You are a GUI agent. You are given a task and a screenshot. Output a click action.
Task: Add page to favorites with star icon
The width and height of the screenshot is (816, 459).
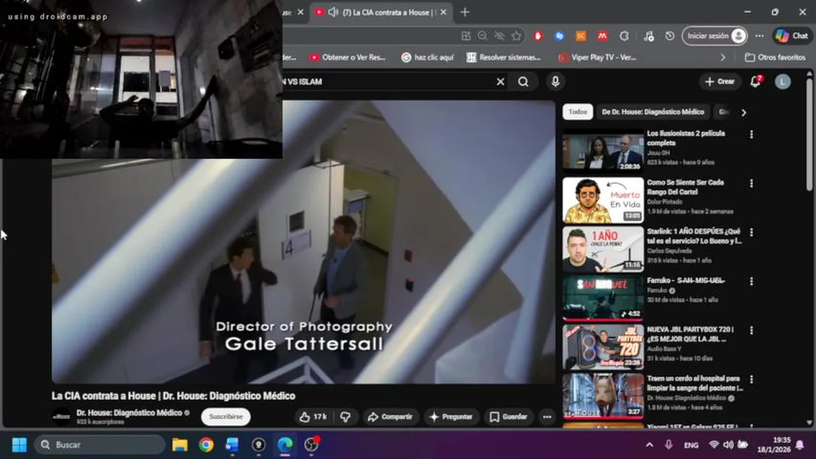tap(516, 36)
